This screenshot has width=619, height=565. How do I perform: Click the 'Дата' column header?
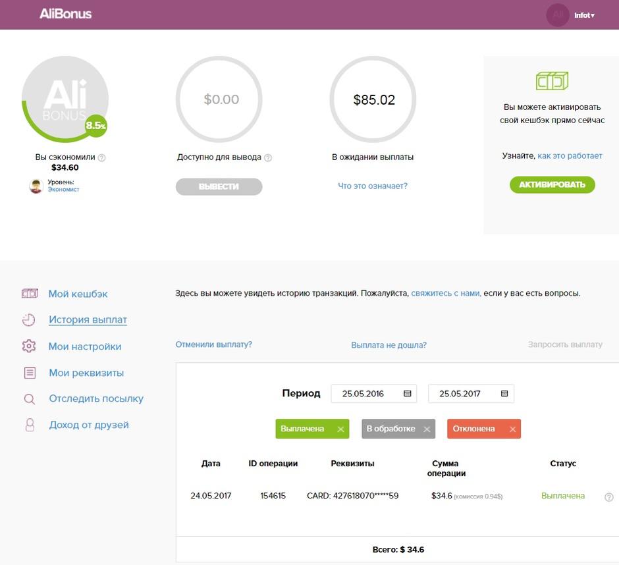pyautogui.click(x=211, y=464)
